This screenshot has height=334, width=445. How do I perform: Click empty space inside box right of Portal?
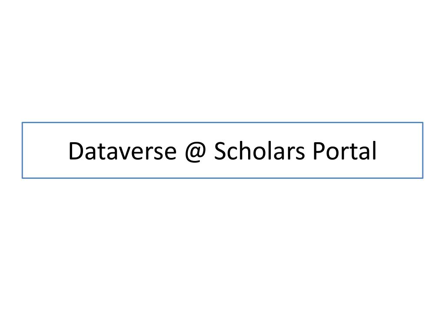click(399, 150)
